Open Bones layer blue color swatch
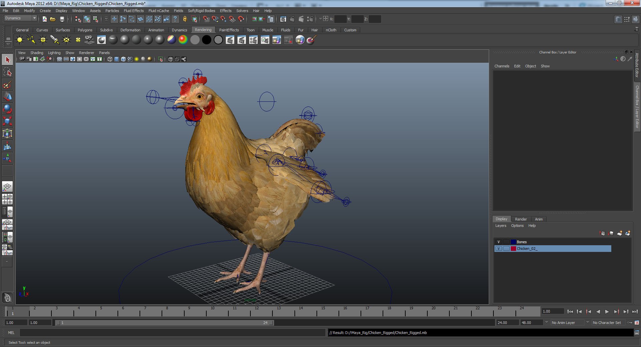Screen dimensions: 641x347 [513, 242]
